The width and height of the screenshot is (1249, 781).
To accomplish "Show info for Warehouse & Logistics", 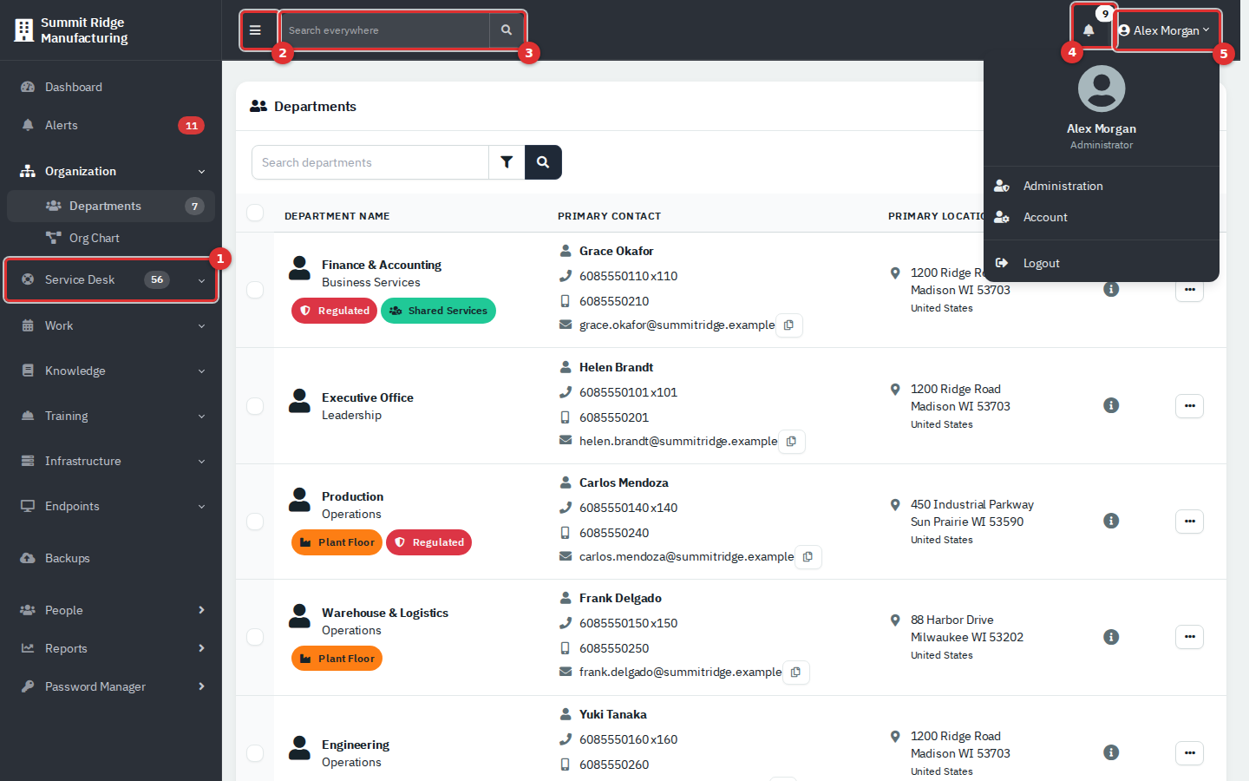I will (x=1111, y=637).
